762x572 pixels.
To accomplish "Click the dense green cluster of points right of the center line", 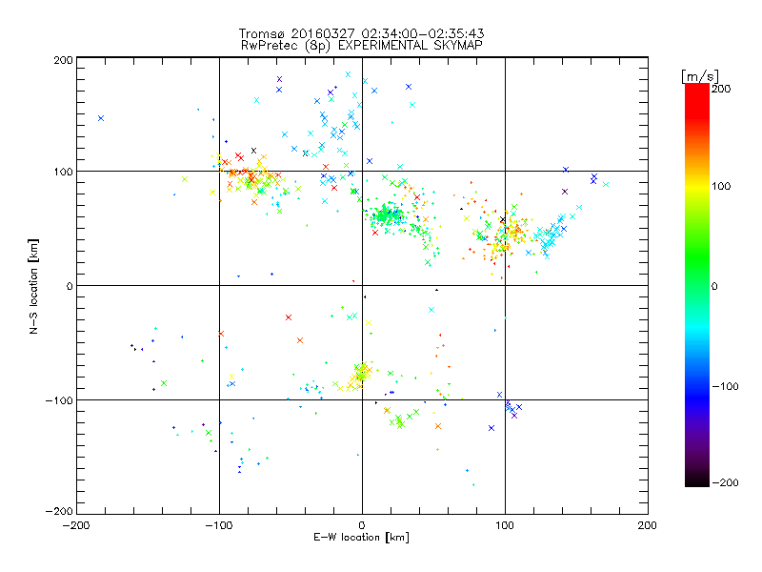I will pos(387,214).
